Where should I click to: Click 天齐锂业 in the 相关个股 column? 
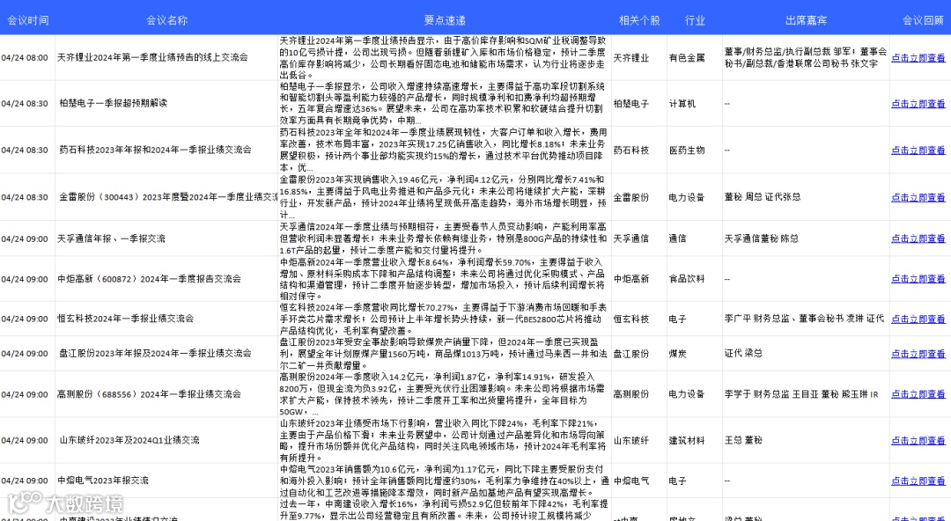tap(630, 58)
